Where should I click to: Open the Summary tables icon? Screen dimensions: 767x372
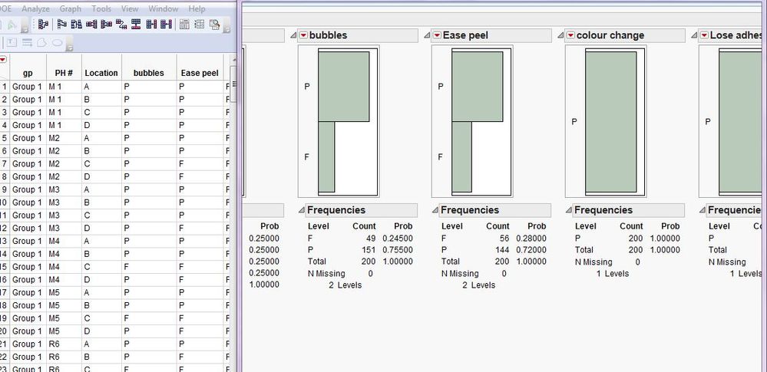(x=43, y=24)
